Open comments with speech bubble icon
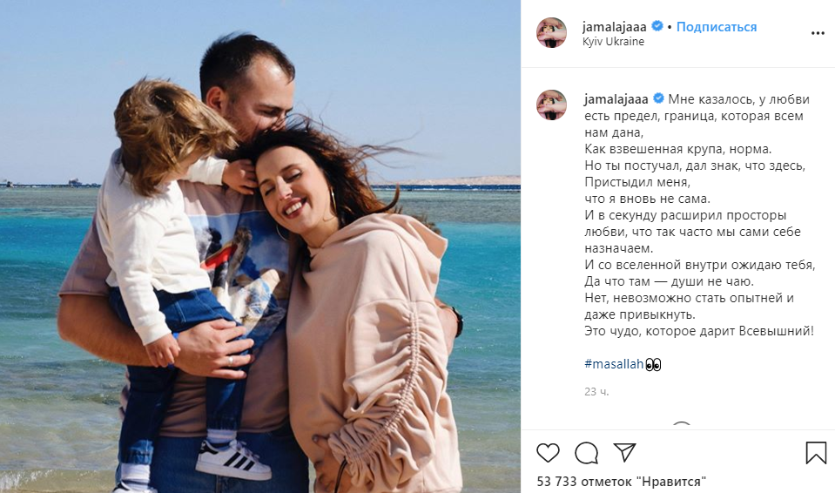The image size is (835, 493). pos(586,453)
